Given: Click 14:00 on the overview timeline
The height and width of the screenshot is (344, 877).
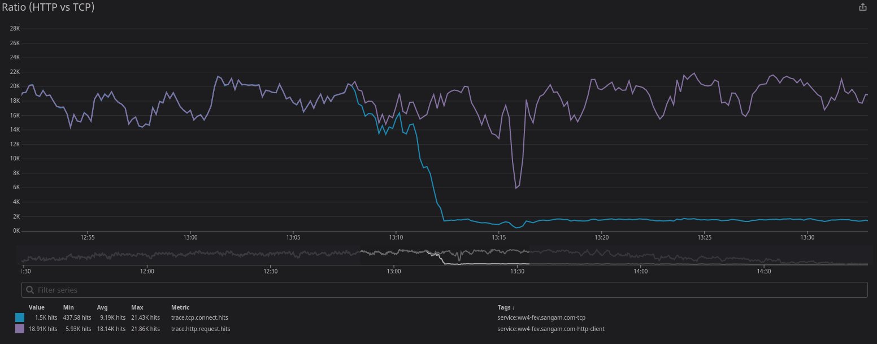Looking at the screenshot, I should tap(640, 271).
